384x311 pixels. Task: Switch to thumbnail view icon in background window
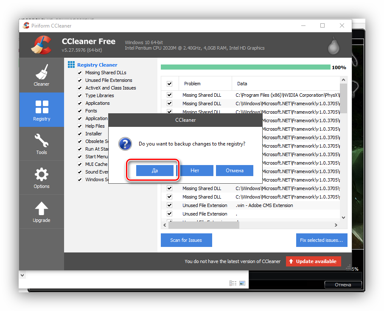[x=242, y=283]
